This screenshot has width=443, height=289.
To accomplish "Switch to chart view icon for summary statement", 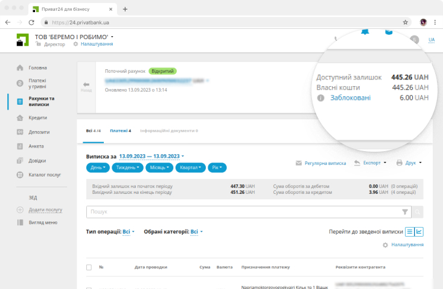I will click(x=419, y=232).
